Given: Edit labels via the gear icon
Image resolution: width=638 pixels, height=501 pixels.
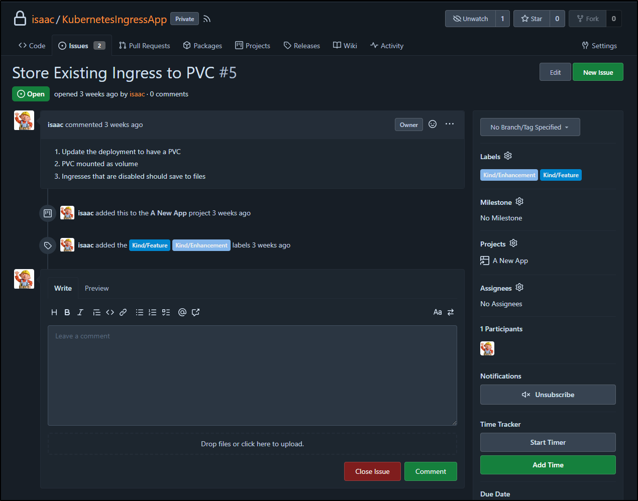Looking at the screenshot, I should click(508, 156).
